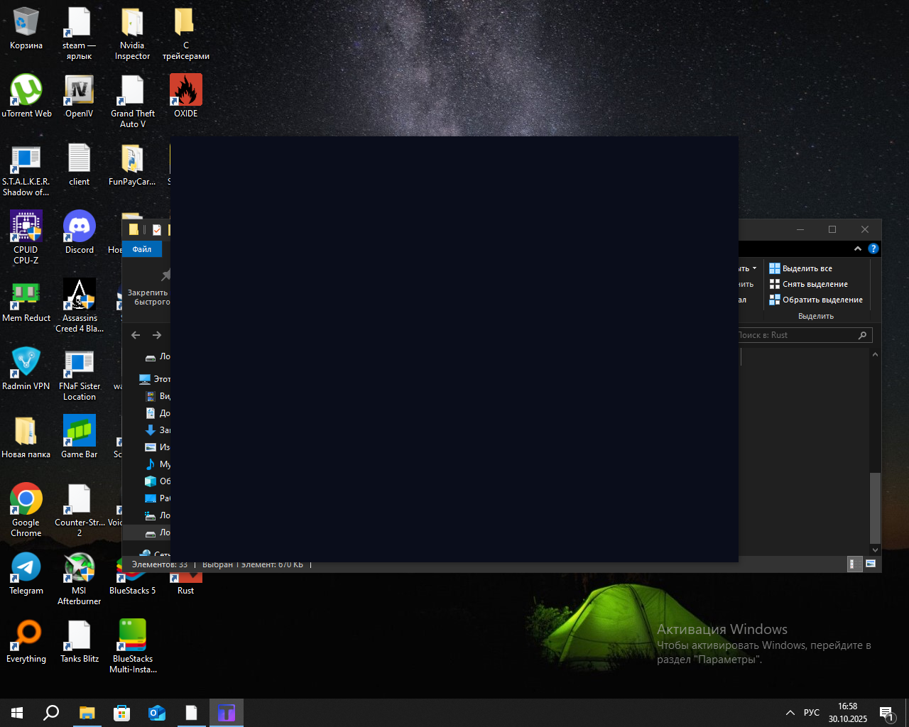Open Microsoft Store from the taskbar
This screenshot has height=727, width=909.
[122, 713]
